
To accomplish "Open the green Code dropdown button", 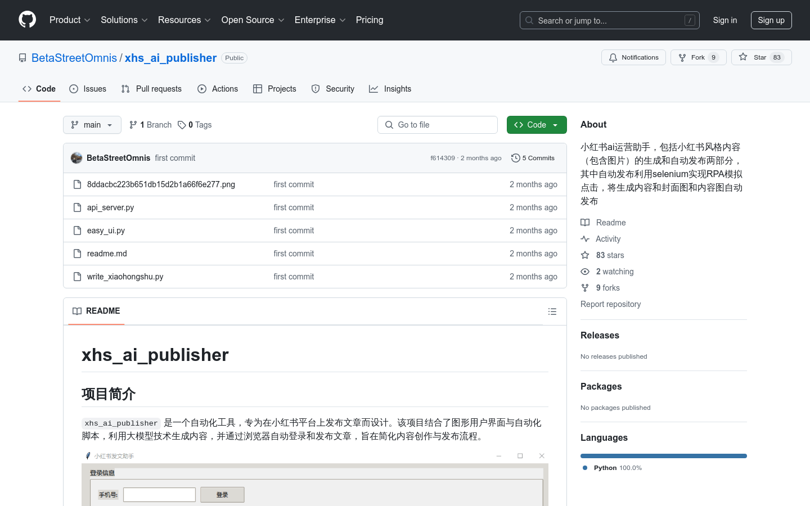I will 537,125.
